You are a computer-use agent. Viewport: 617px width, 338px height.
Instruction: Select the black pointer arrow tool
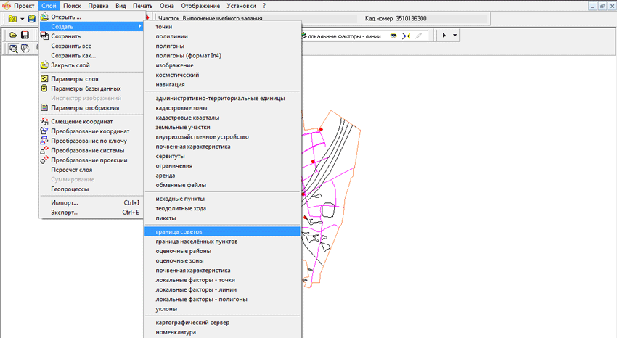[x=444, y=36]
